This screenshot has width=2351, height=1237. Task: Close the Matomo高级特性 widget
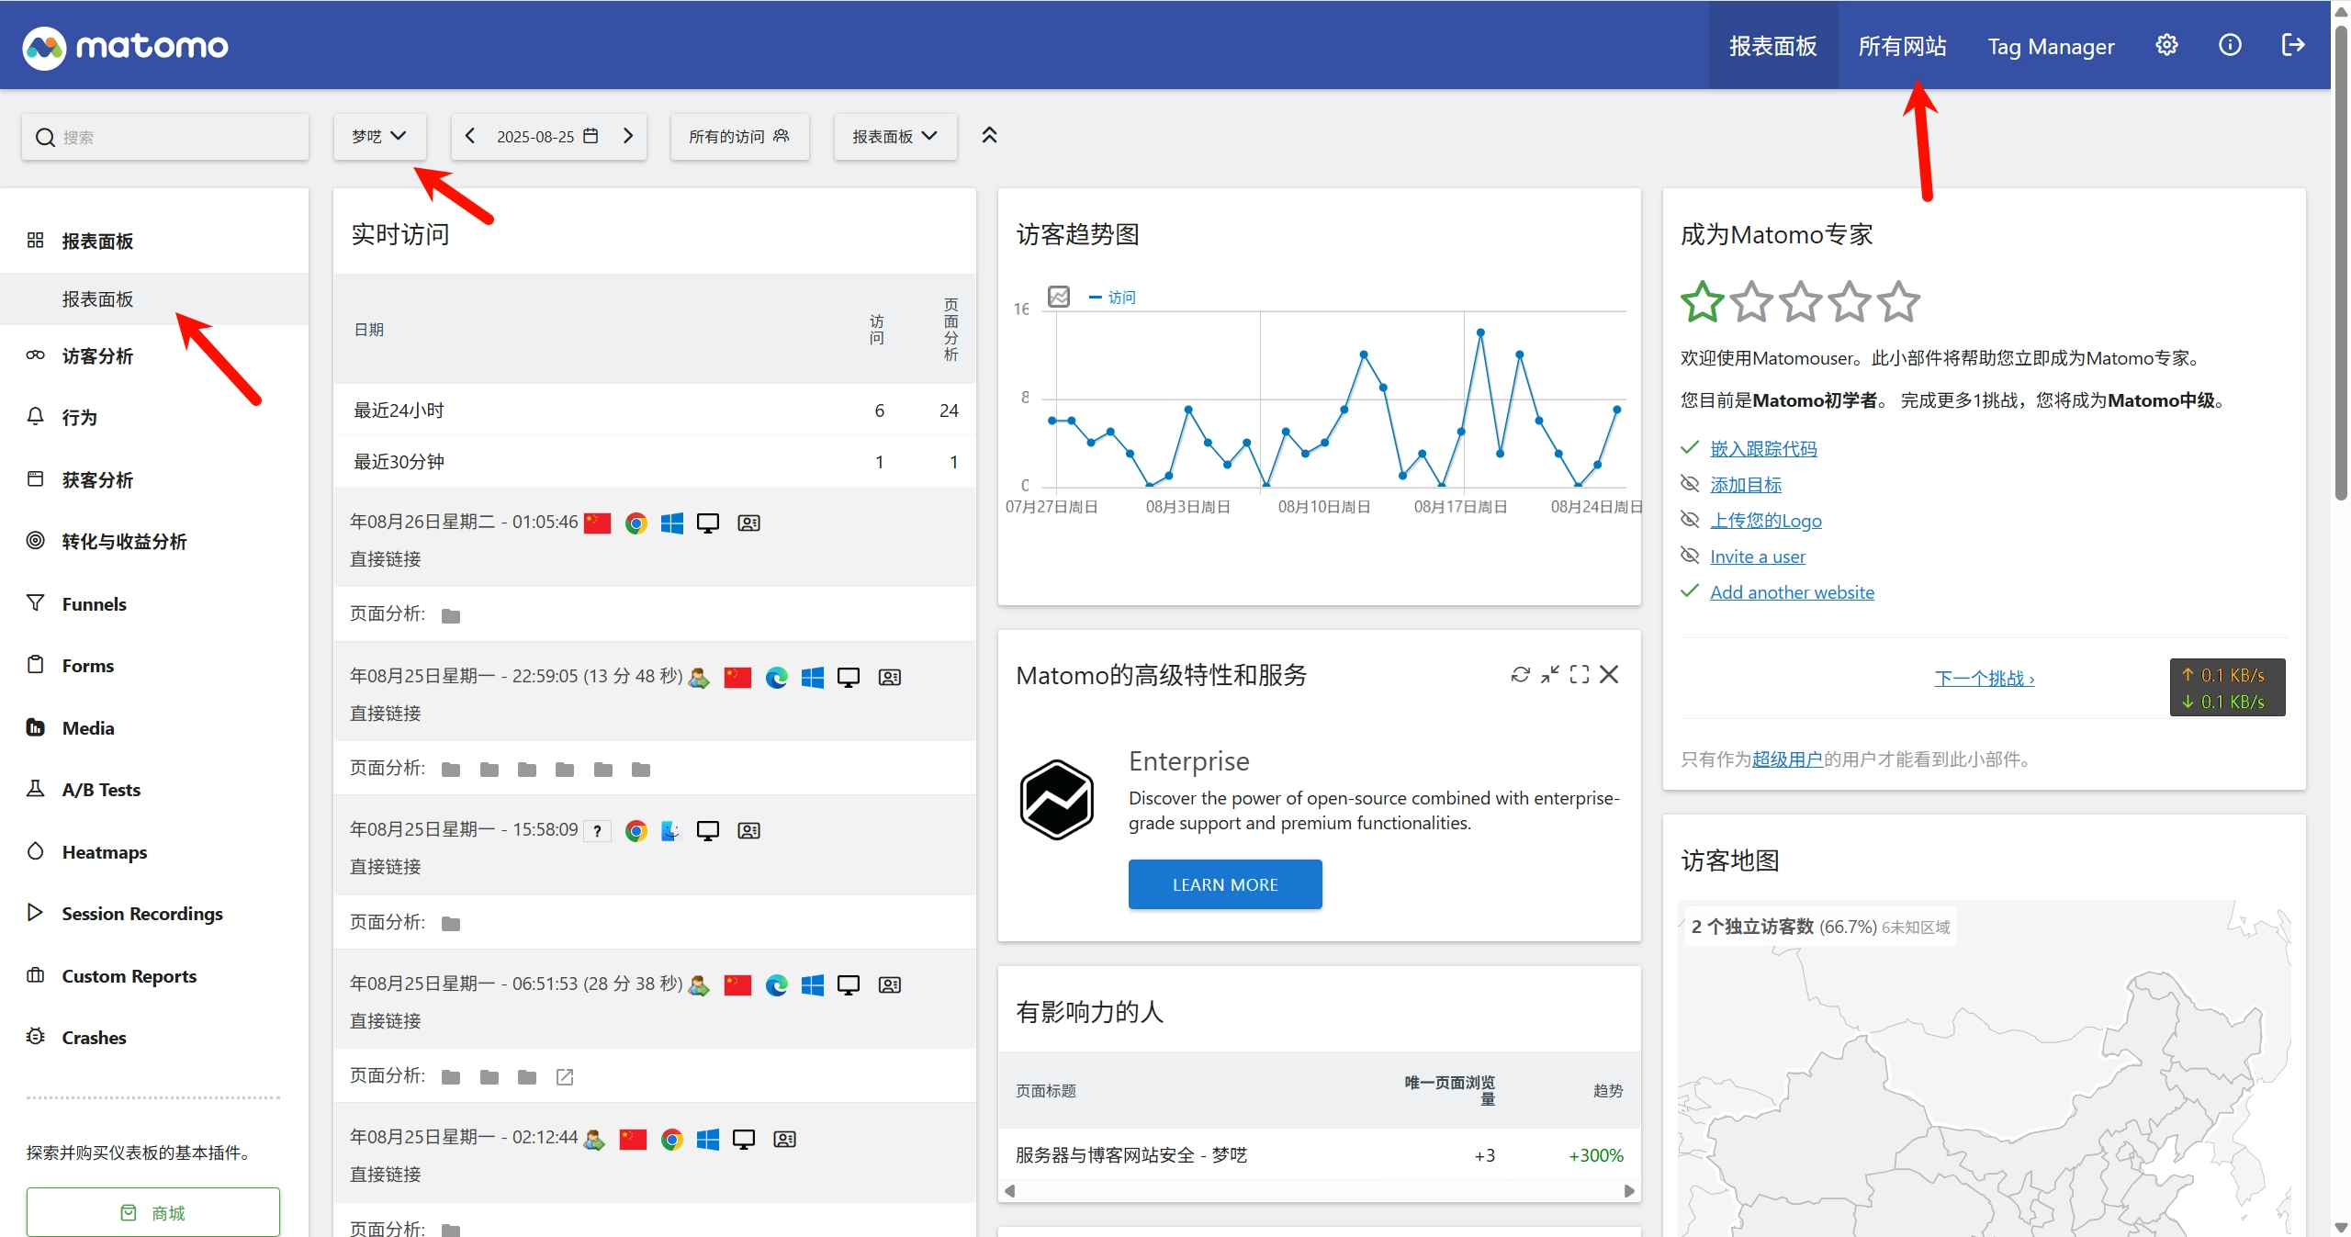[1609, 675]
